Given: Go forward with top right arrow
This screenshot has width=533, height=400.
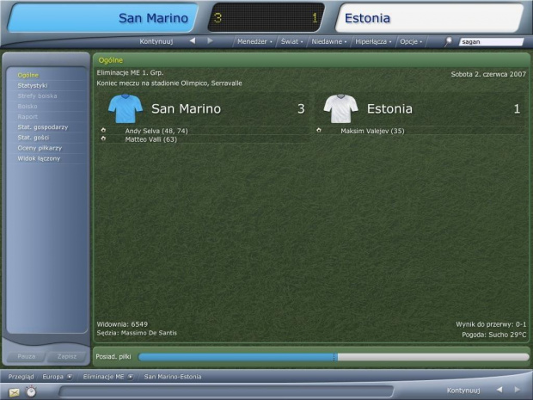Looking at the screenshot, I should [x=210, y=40].
